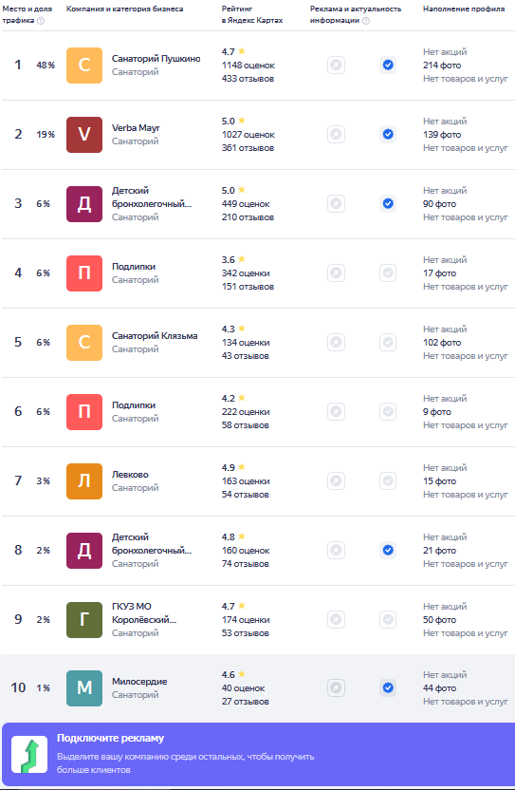The width and height of the screenshot is (515, 790).
Task: Click the ad icon in Verba Mayr row
Action: (x=336, y=135)
